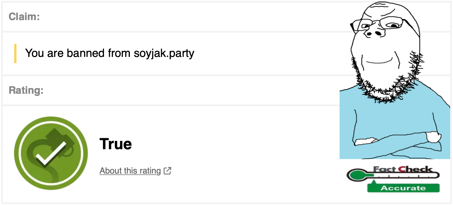Click the Claim: heading label

[24, 17]
